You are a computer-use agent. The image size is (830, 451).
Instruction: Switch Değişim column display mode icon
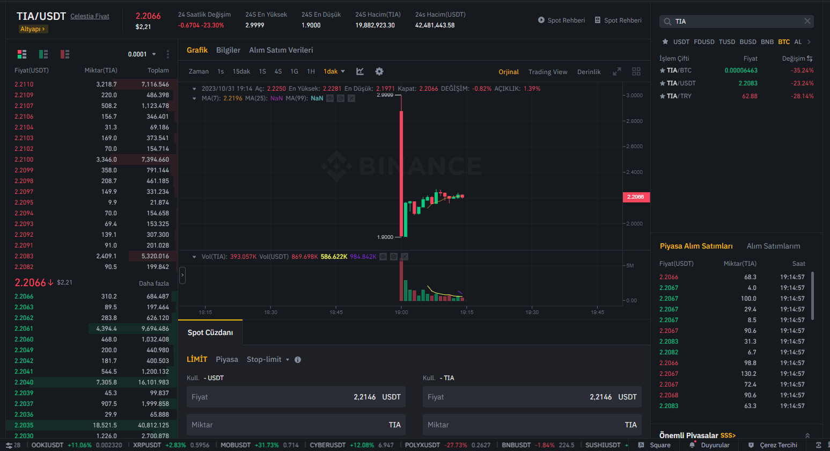pos(810,59)
